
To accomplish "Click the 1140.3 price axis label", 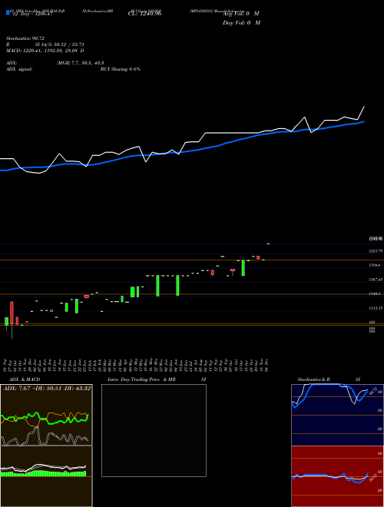I will click(x=375, y=293).
